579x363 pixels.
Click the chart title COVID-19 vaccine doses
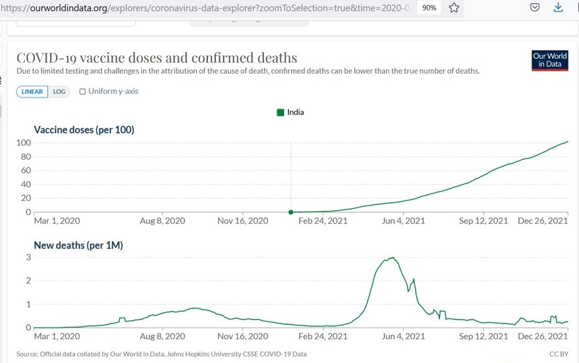click(157, 58)
